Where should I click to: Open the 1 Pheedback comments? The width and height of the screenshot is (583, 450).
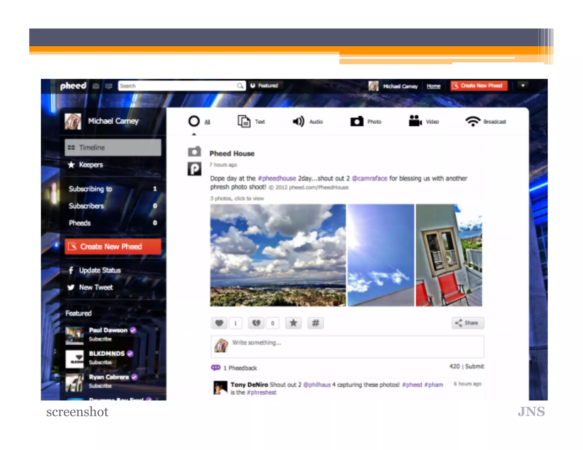pos(234,368)
